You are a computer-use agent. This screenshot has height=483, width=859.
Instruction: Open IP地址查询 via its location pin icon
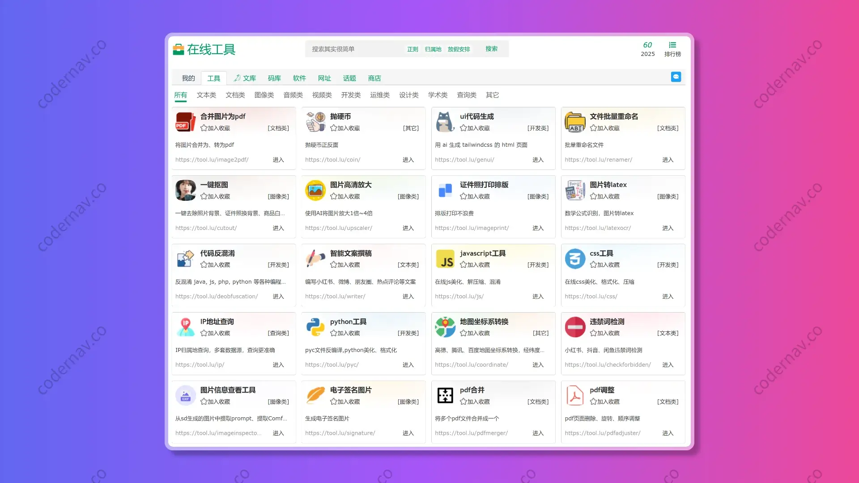coord(185,327)
